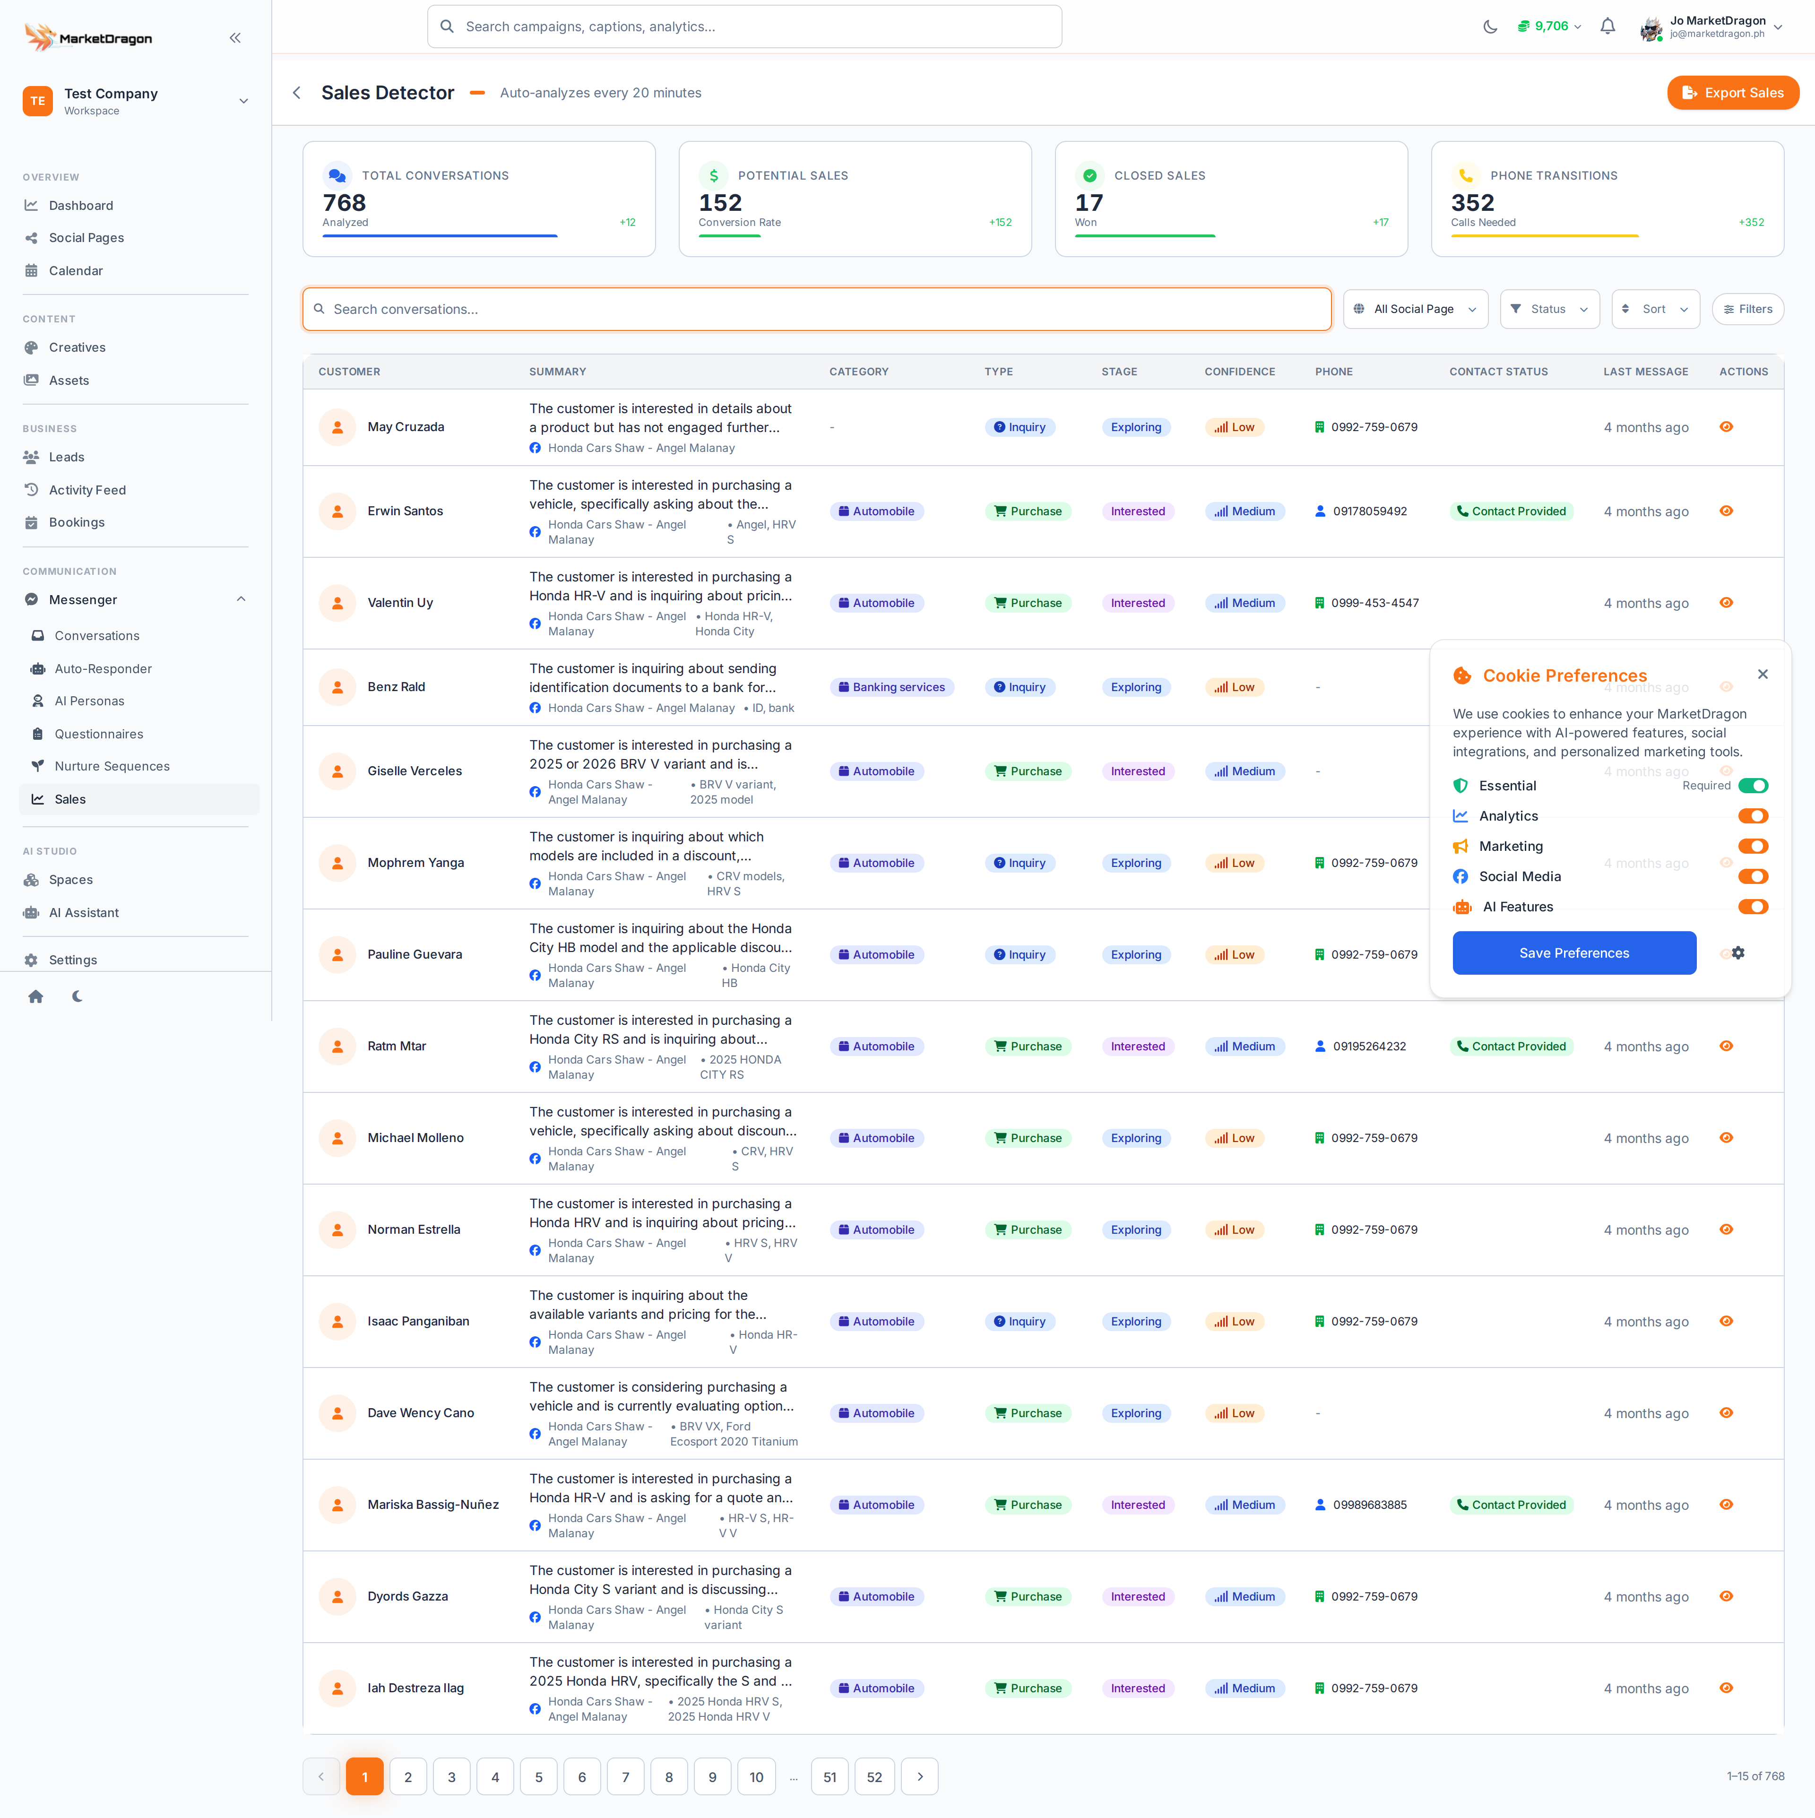Go to Social Pages
The image size is (1815, 1818).
[x=86, y=238]
